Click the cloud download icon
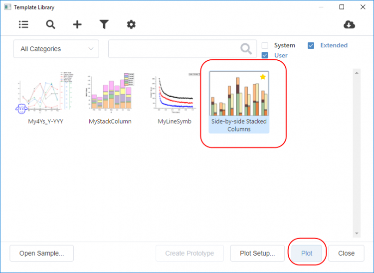 pos(350,24)
